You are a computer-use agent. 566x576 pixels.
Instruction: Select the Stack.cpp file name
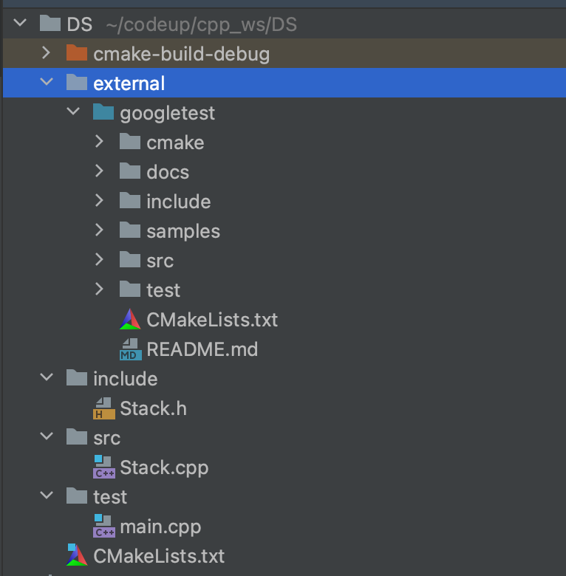pos(164,467)
